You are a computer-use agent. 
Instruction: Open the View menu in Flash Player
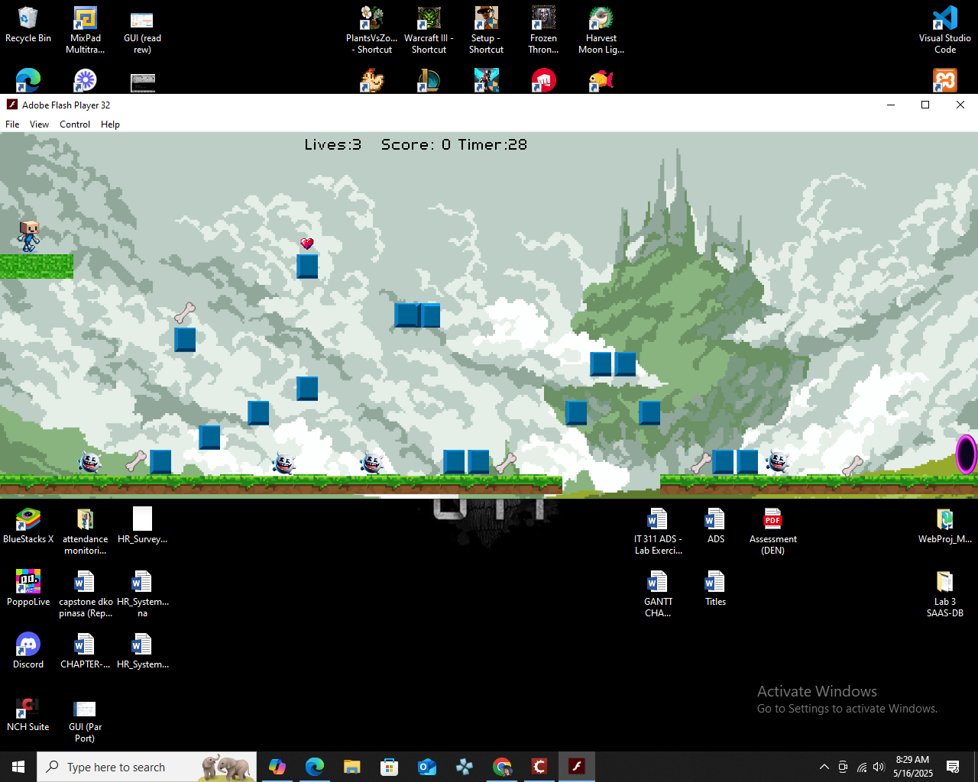pyautogui.click(x=39, y=124)
